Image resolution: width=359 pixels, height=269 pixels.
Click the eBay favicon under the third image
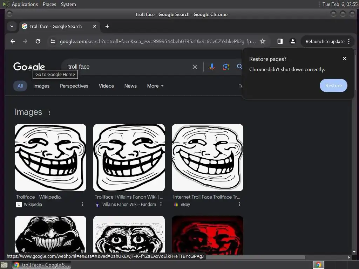click(176, 205)
